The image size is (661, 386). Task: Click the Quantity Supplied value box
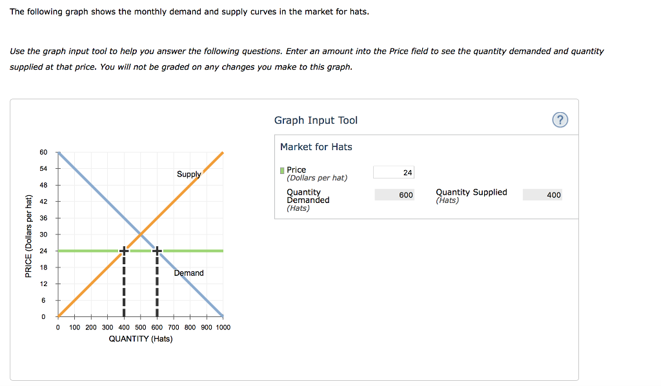tap(542, 195)
